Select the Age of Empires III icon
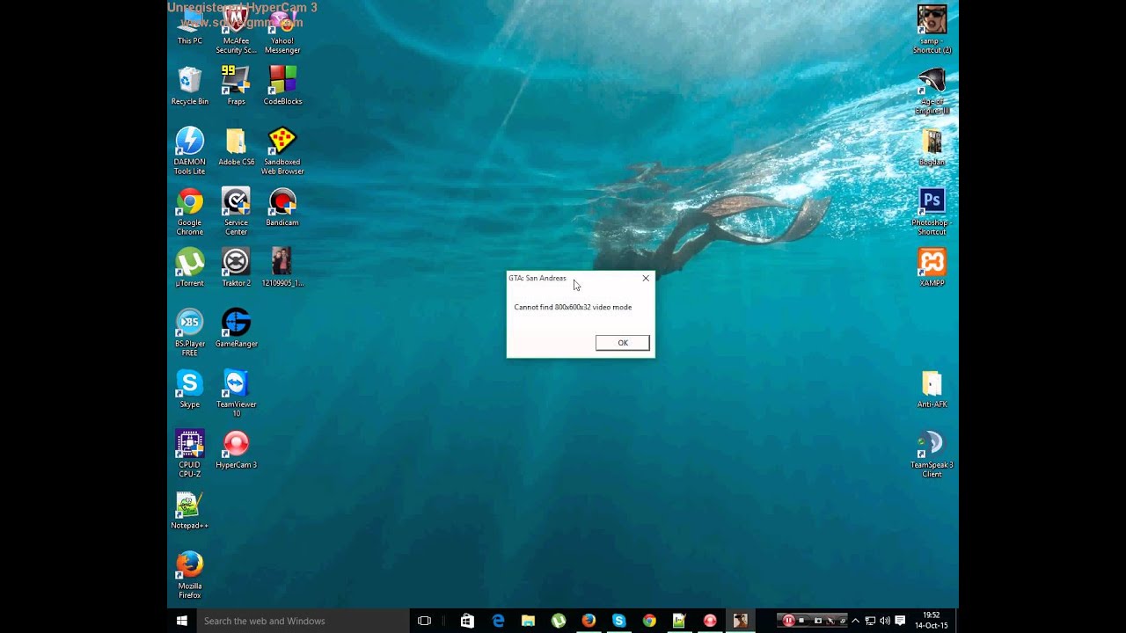The height and width of the screenshot is (633, 1126). click(x=932, y=91)
